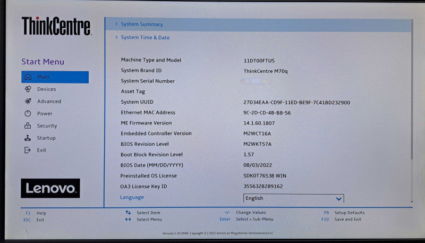Open the Language dropdown set to English
425x243 pixels.
[x=294, y=198]
